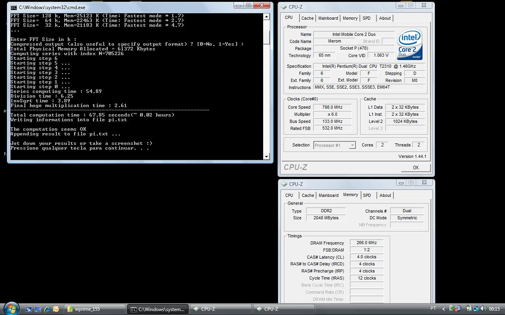Click the Intel Core 2 Duo logo

coord(410,44)
